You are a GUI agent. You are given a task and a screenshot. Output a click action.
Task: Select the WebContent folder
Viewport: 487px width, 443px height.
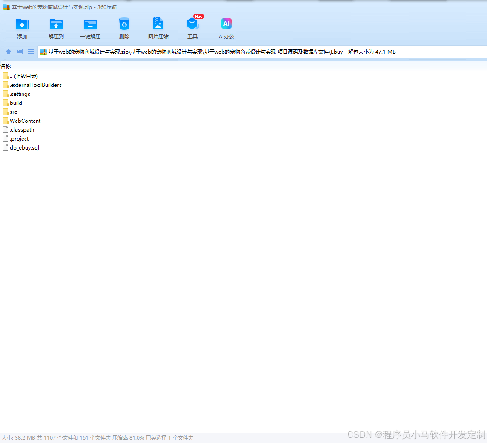pyautogui.click(x=22, y=121)
